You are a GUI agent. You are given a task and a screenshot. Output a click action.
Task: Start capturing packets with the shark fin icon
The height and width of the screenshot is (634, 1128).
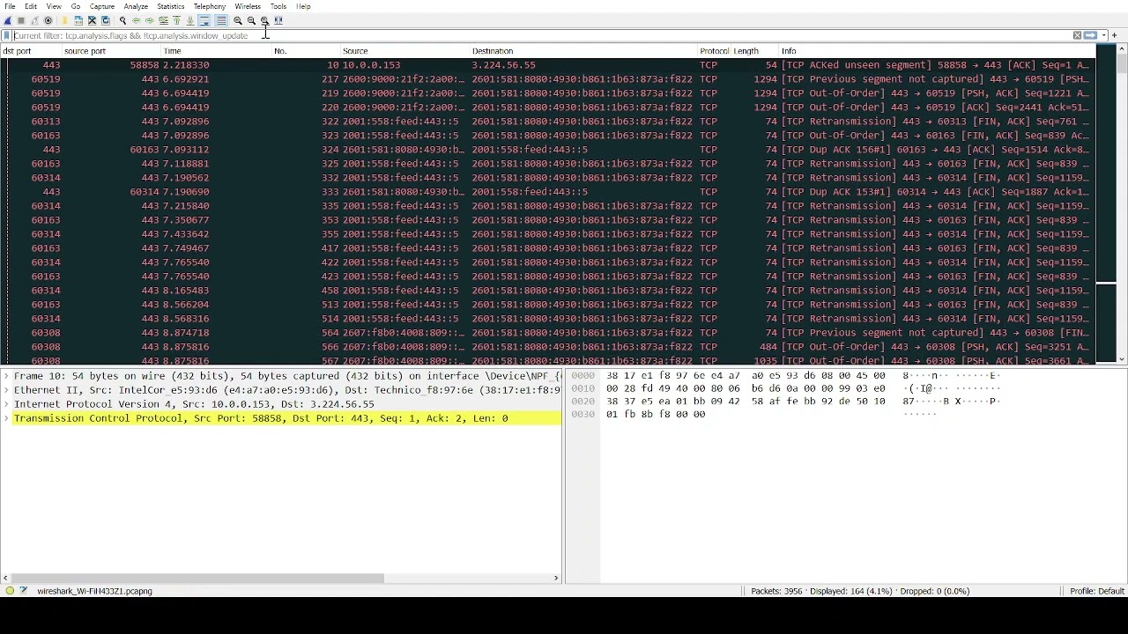[x=8, y=20]
